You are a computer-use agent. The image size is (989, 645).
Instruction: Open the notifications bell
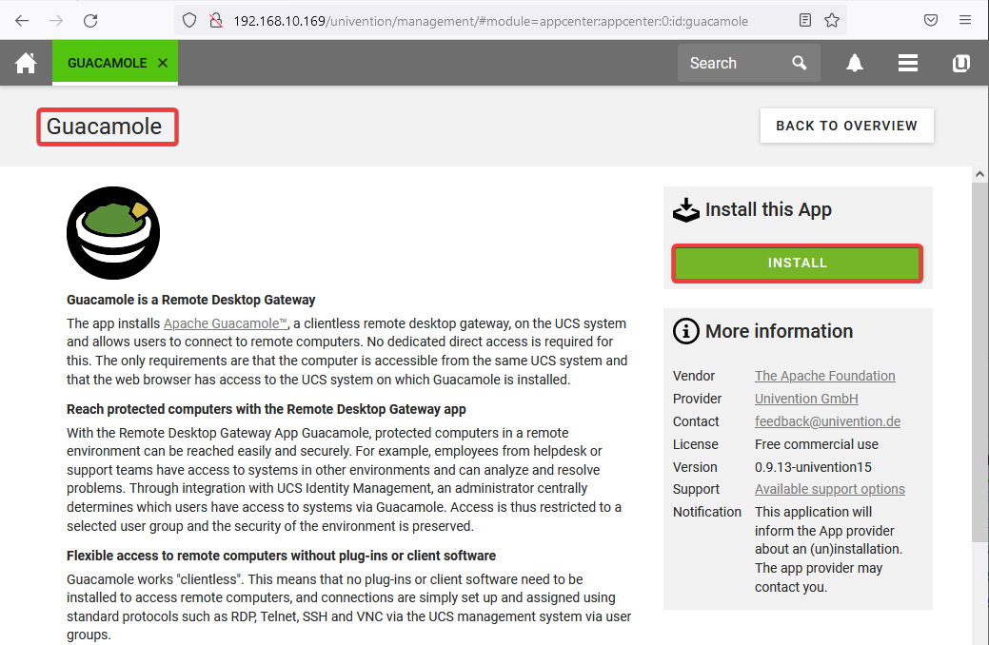click(855, 63)
